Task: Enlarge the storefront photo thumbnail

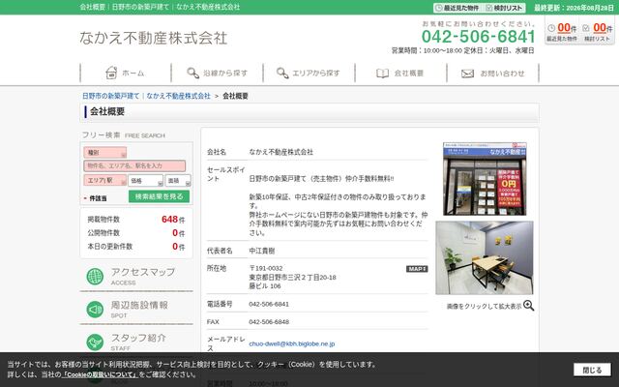Action: pyautogui.click(x=485, y=179)
